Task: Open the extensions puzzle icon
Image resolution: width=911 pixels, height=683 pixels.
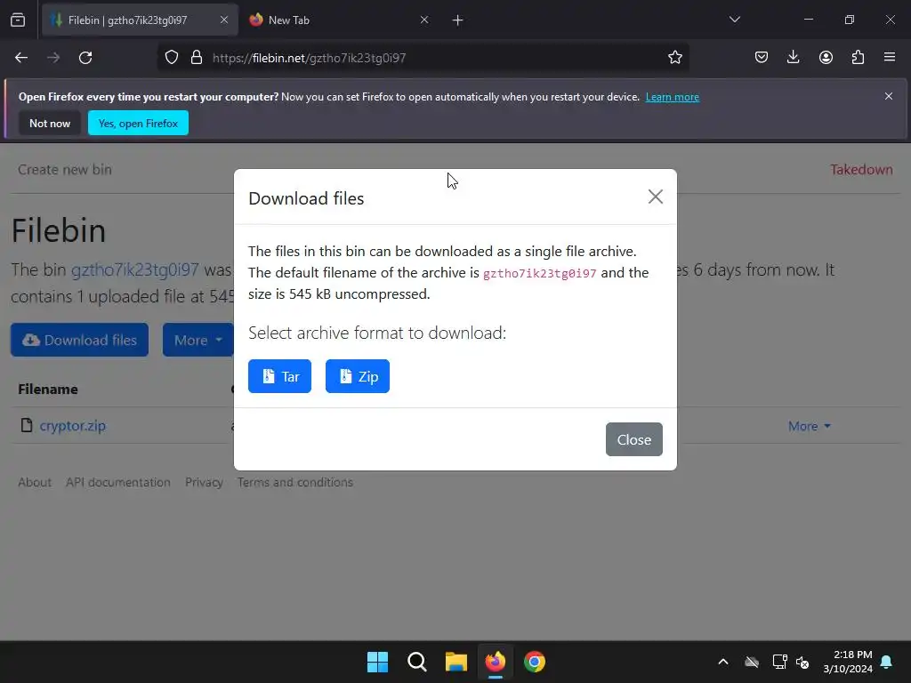Action: pos(858,58)
